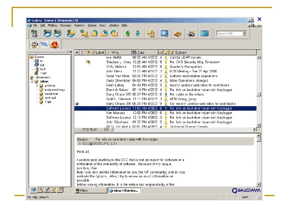Select message 'Listserv subscription expirations'
The image size is (289, 217).
pyautogui.click(x=165, y=76)
